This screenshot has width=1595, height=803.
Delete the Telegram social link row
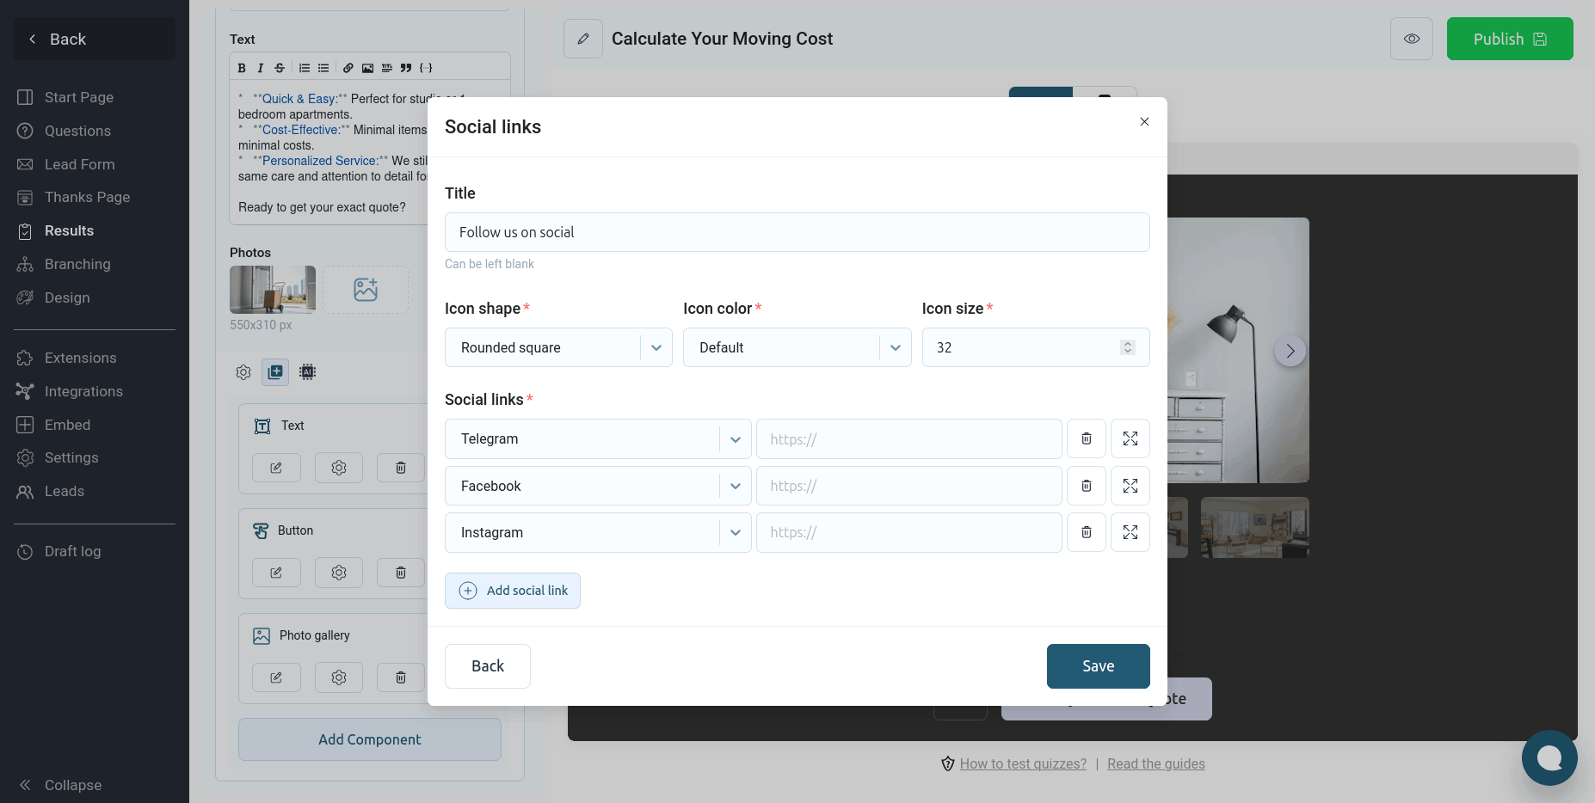pos(1087,438)
